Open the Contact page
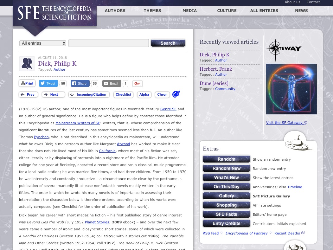The width and height of the screenshot is (333, 250). point(313,2)
